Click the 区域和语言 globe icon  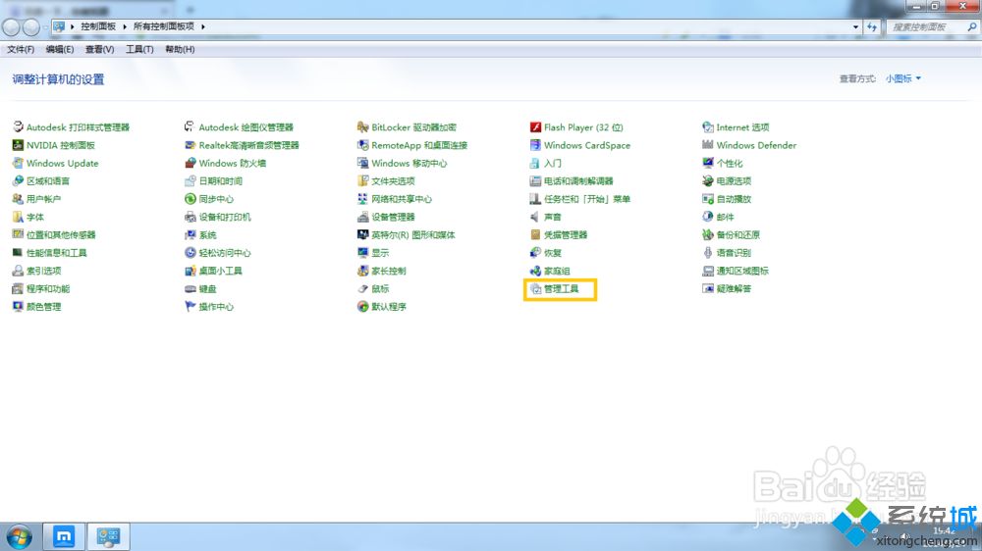pos(18,181)
